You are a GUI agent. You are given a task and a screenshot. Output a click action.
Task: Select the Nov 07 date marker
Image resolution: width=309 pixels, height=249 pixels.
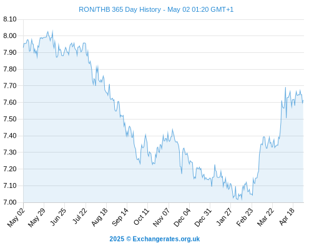[161, 217]
